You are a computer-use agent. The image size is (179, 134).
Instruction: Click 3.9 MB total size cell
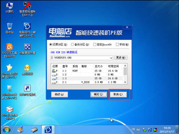(x=99, y=82)
